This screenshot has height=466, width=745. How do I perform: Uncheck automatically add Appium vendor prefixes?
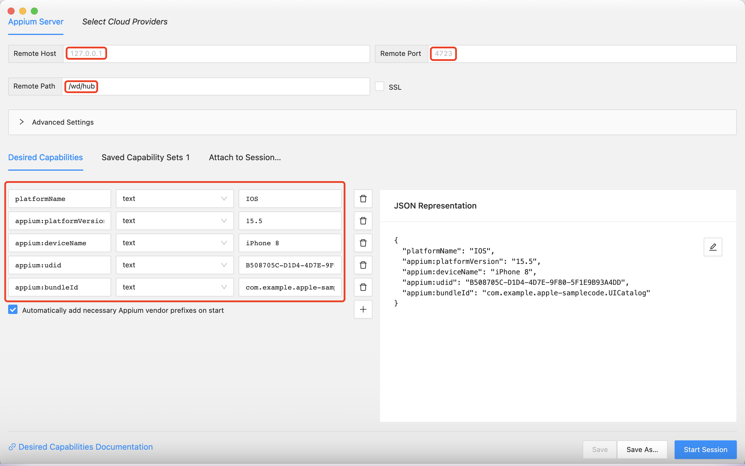13,310
